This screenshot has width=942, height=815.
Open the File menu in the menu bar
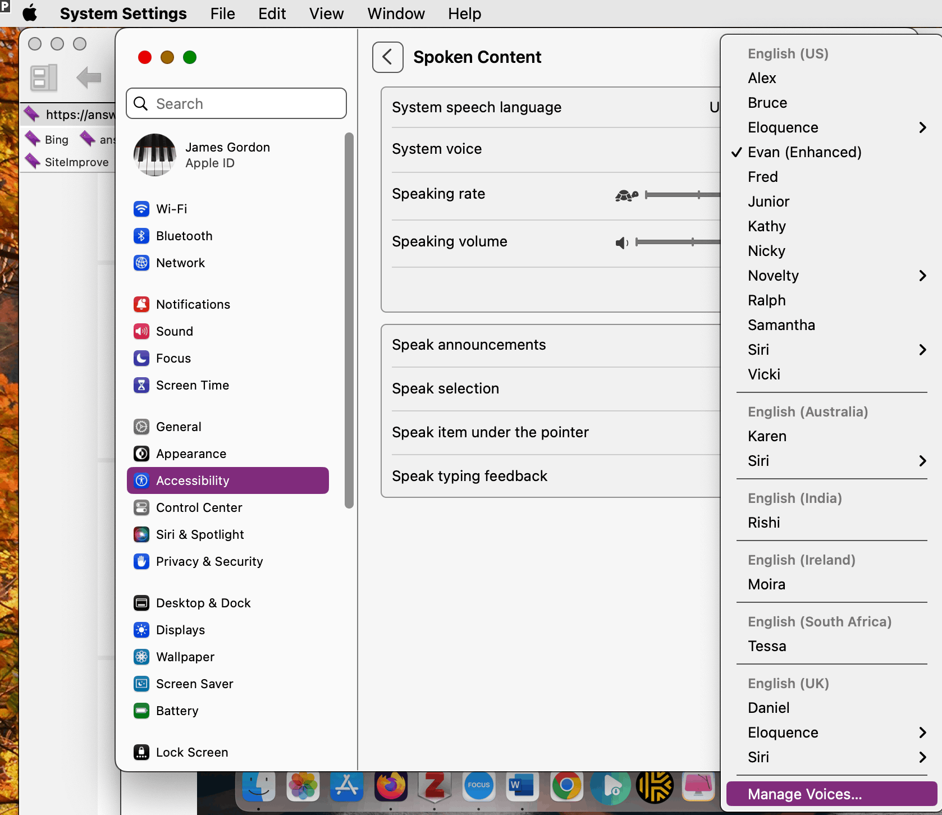click(223, 13)
